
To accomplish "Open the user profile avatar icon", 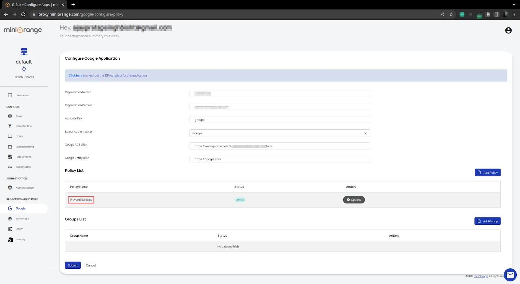I will (508, 30).
